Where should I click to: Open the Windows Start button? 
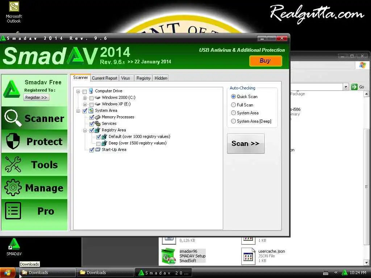[x=8, y=273]
